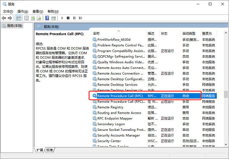This screenshot has height=159, width=229.
Task: Select Program Compatibility Assistant service
Action: click(154, 51)
